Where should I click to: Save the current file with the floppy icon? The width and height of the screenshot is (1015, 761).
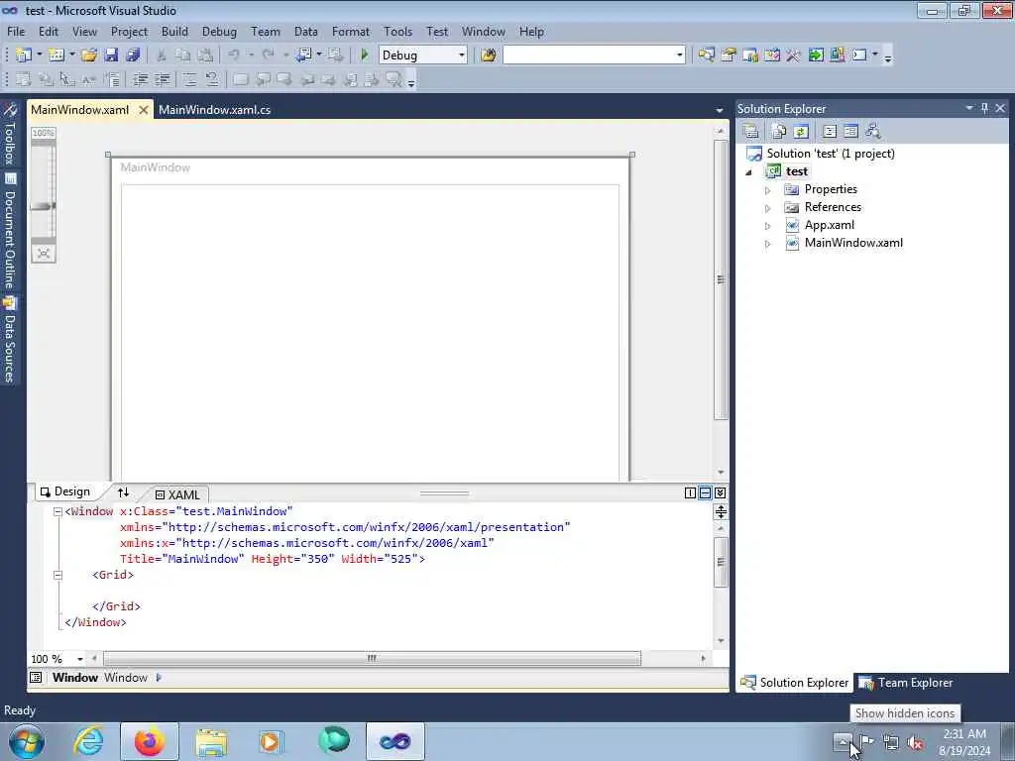(111, 55)
